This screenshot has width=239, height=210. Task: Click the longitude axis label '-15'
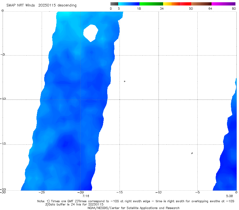119,192
